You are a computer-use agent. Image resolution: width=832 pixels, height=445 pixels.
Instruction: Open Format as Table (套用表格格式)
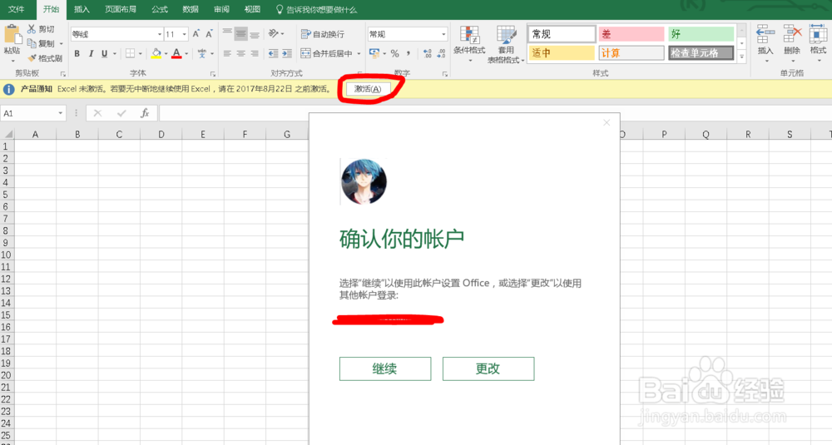point(506,45)
